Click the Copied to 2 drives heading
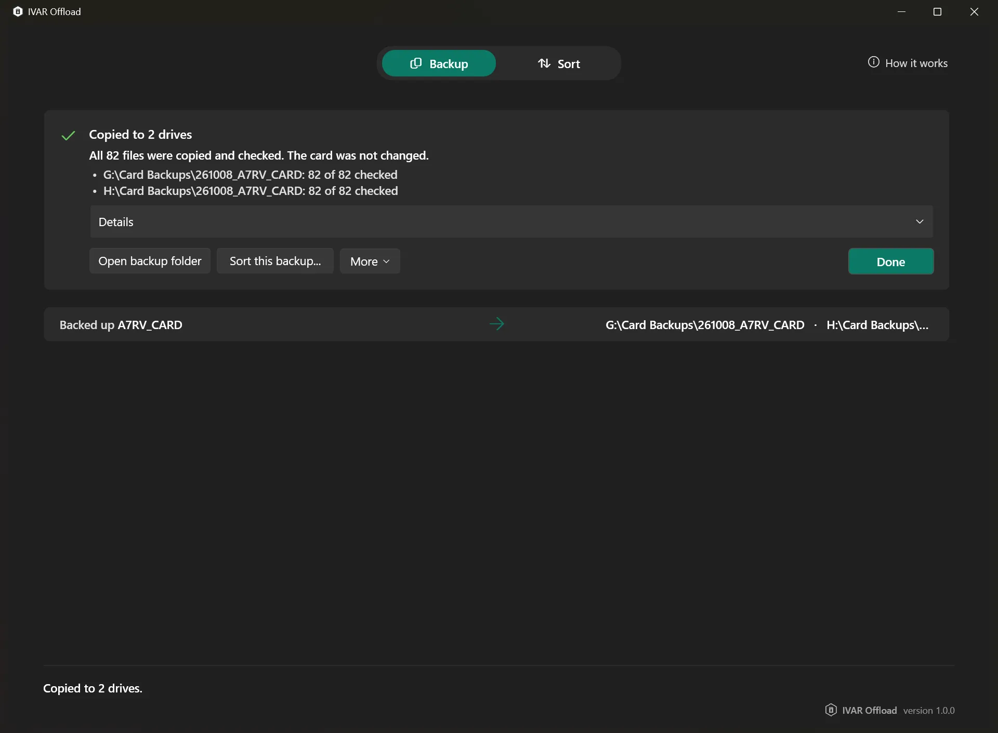Image resolution: width=998 pixels, height=733 pixels. coord(140,135)
